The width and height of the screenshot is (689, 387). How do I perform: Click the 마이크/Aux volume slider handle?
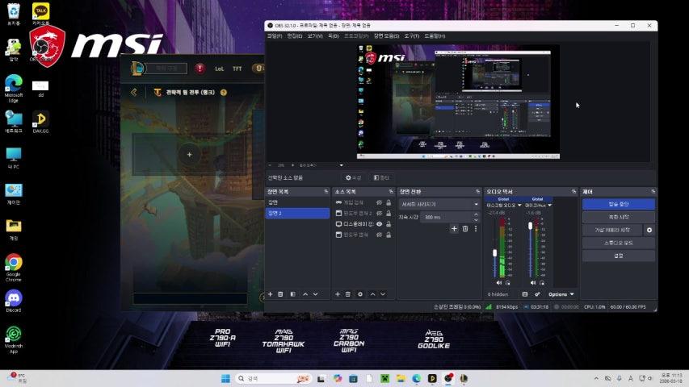(530, 227)
